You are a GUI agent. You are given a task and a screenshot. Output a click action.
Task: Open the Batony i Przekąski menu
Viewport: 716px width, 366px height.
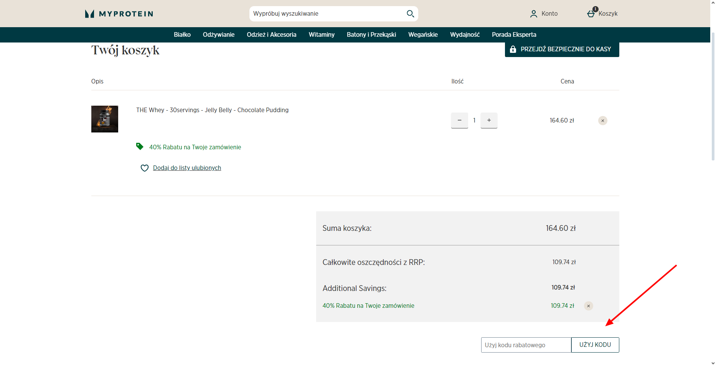[371, 34]
